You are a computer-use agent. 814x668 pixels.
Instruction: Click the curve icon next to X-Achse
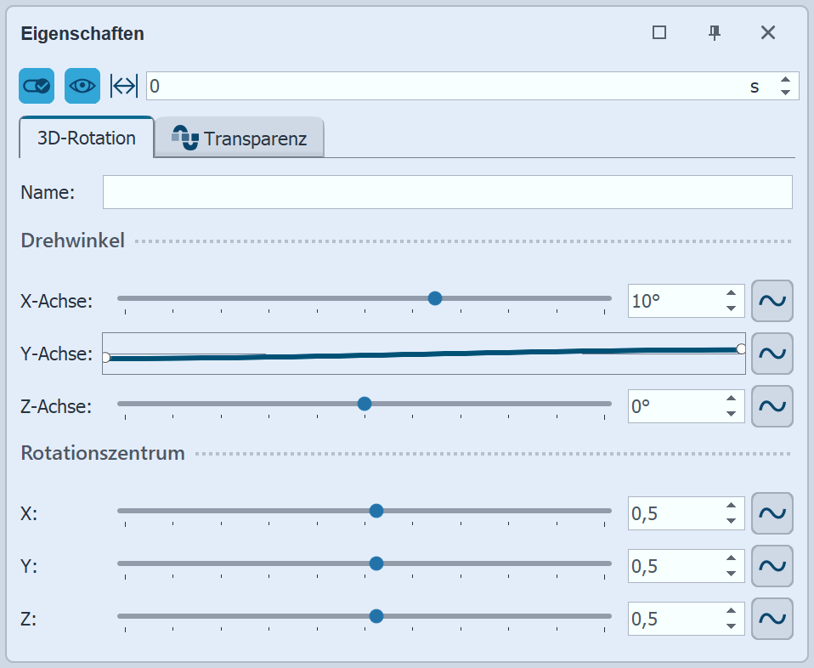(772, 301)
